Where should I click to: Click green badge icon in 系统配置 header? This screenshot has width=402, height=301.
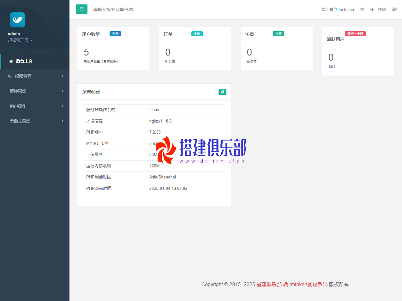(222, 92)
